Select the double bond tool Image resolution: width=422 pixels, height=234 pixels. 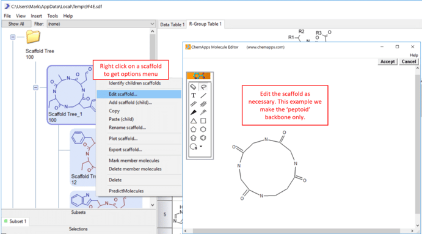(x=193, y=104)
